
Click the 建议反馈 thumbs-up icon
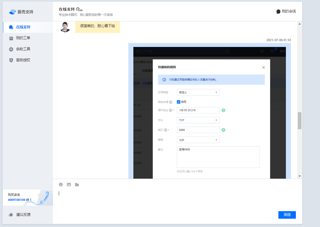[11, 214]
